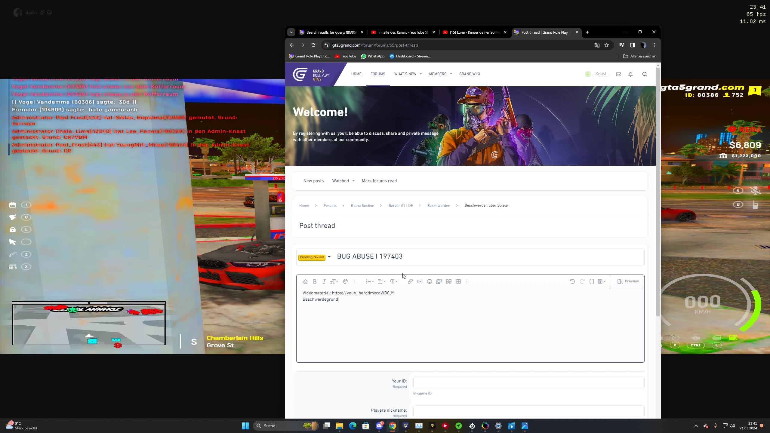Click the browser reload icon
Screen dimensions: 770x433
[x=313, y=45]
